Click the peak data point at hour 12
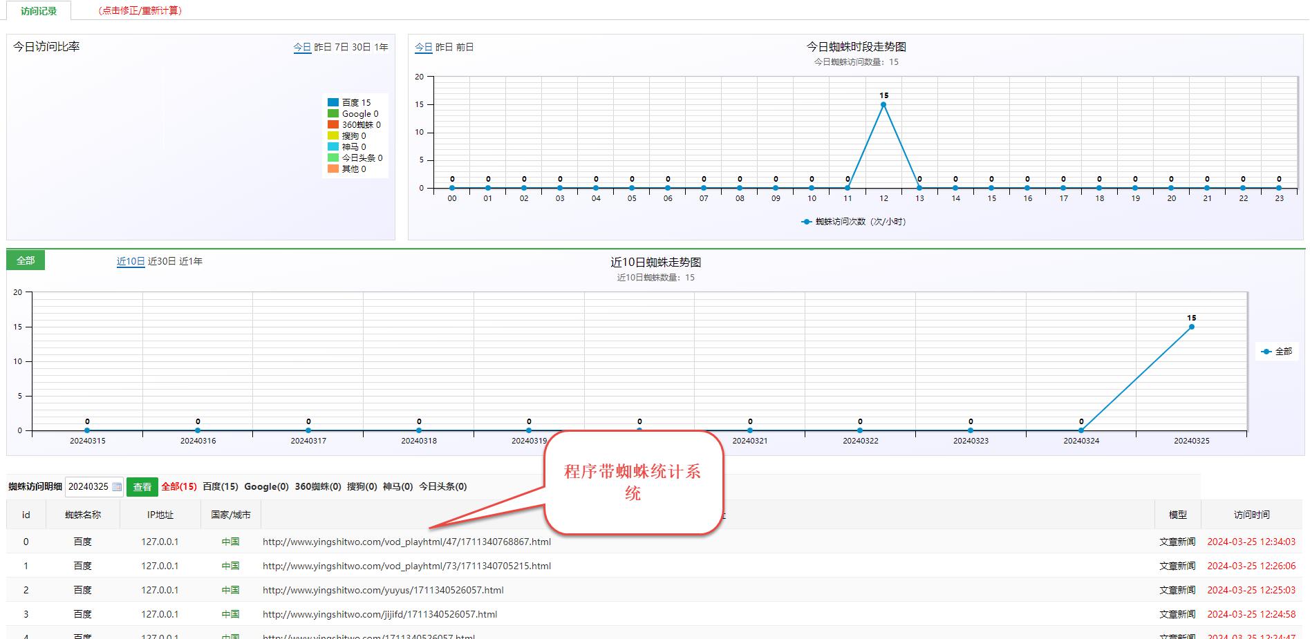 883,105
